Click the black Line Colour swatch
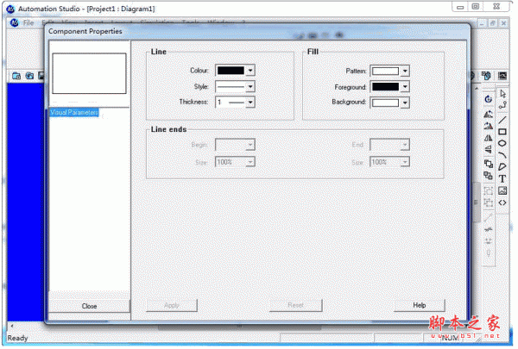Image resolution: width=518 pixels, height=349 pixels. (231, 71)
